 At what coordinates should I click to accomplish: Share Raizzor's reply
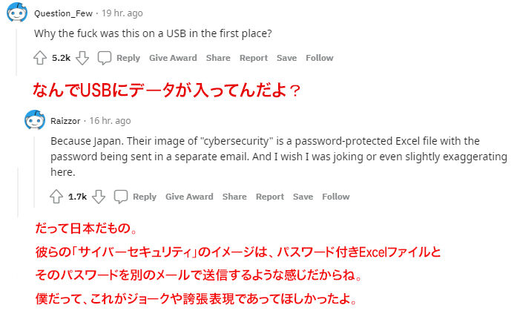(x=234, y=197)
